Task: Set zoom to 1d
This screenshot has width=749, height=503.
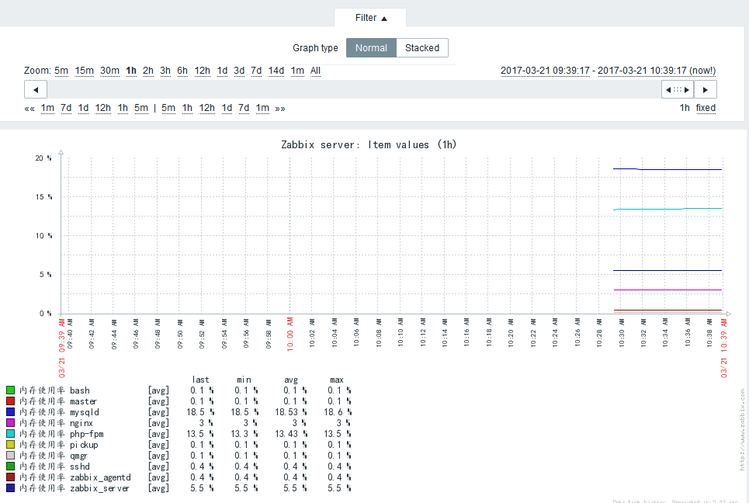Action: click(x=222, y=71)
